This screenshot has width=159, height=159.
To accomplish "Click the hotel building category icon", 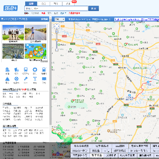I will [x=7, y=70].
